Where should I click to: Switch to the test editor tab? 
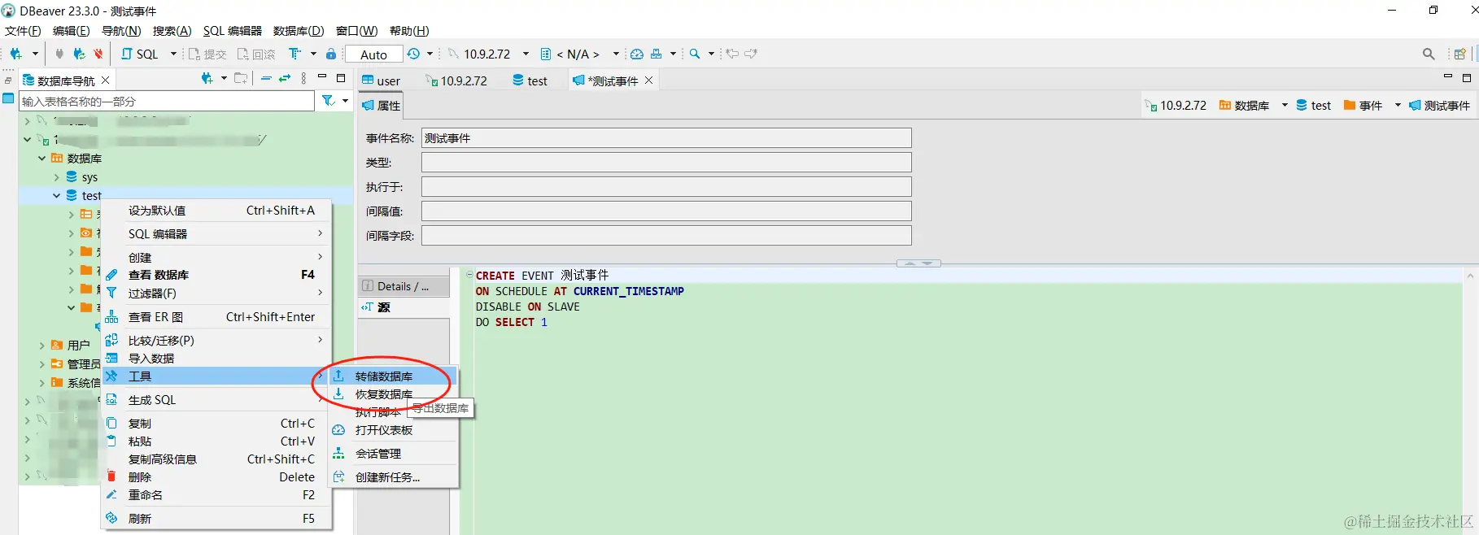click(x=530, y=80)
